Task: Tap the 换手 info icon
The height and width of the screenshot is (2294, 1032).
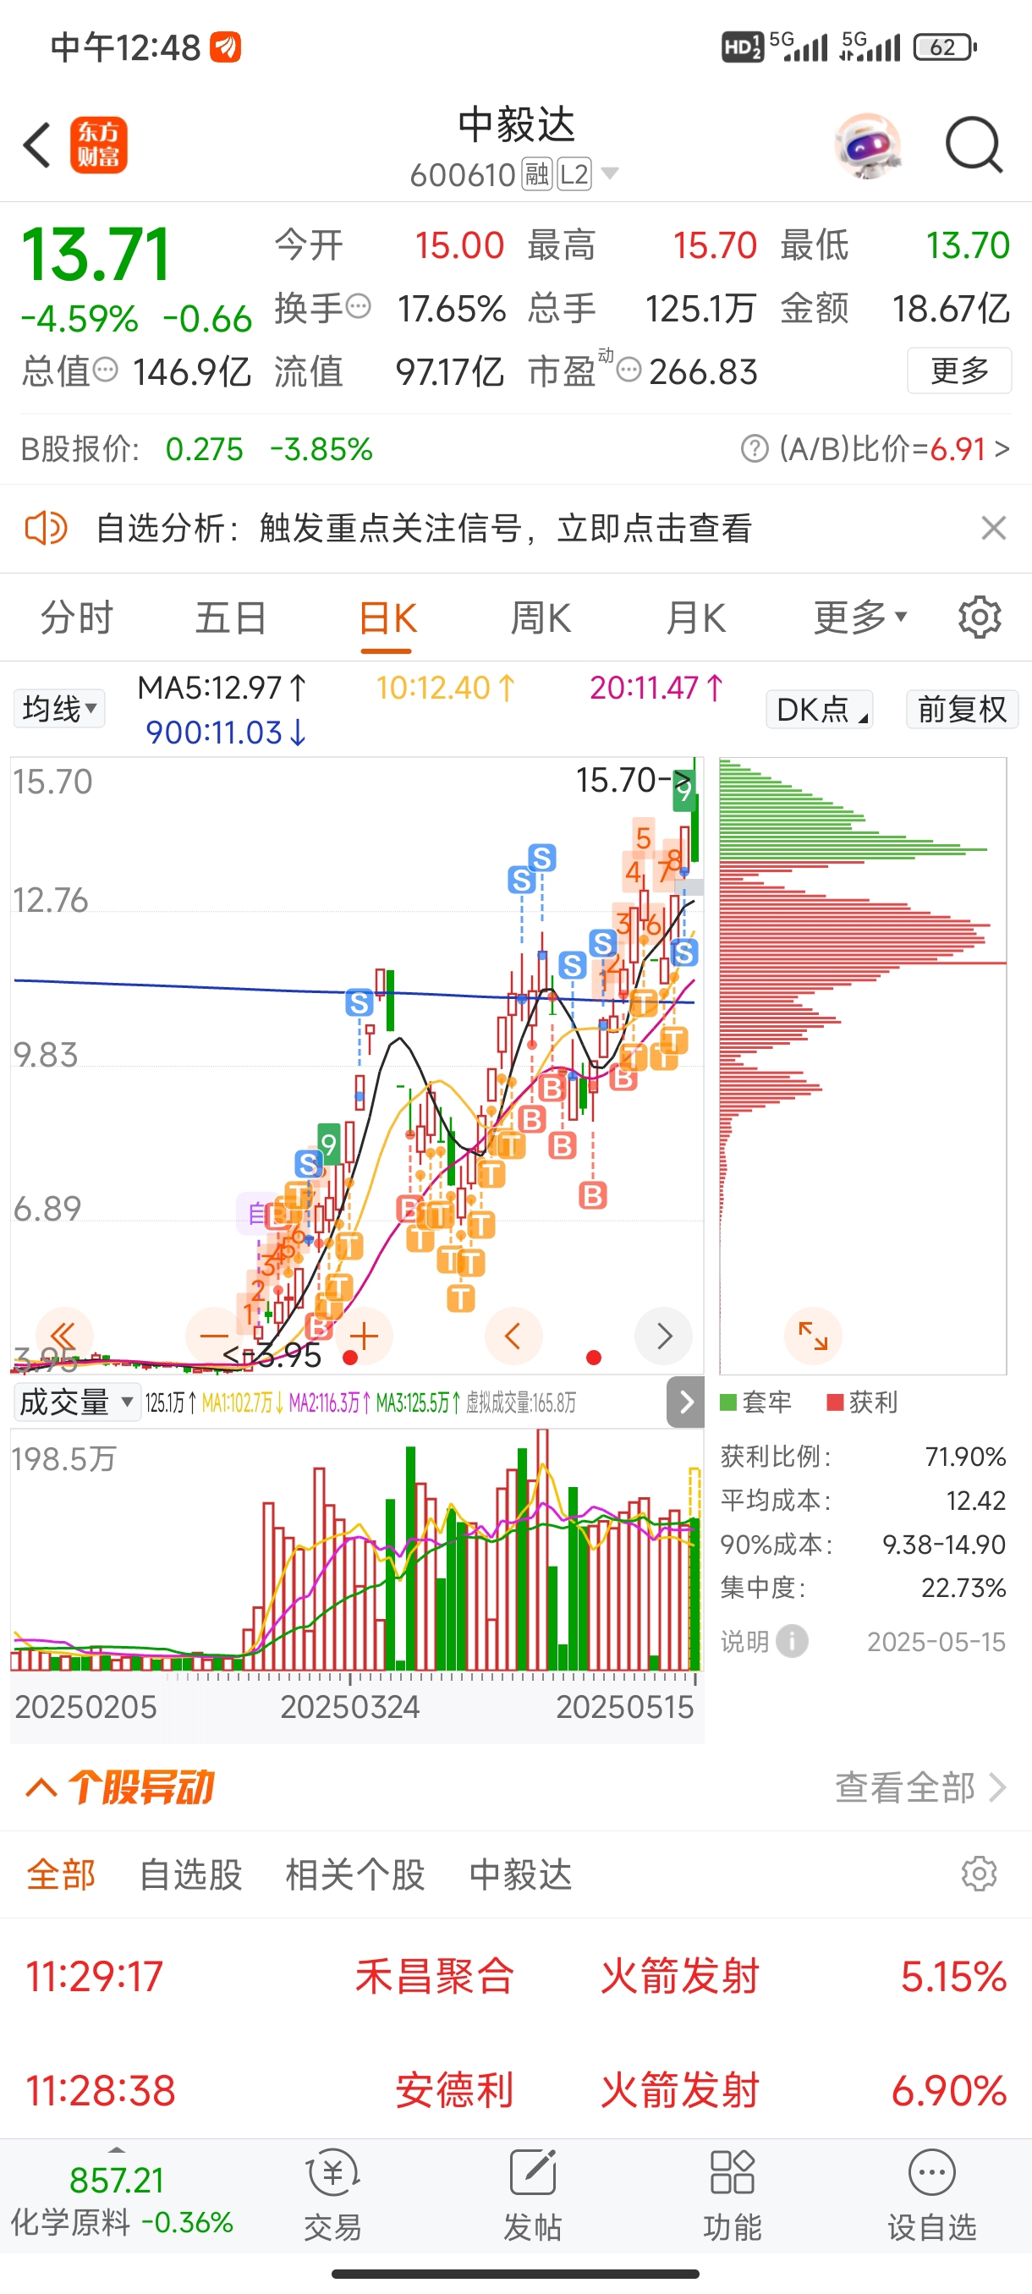Action: click(x=358, y=307)
